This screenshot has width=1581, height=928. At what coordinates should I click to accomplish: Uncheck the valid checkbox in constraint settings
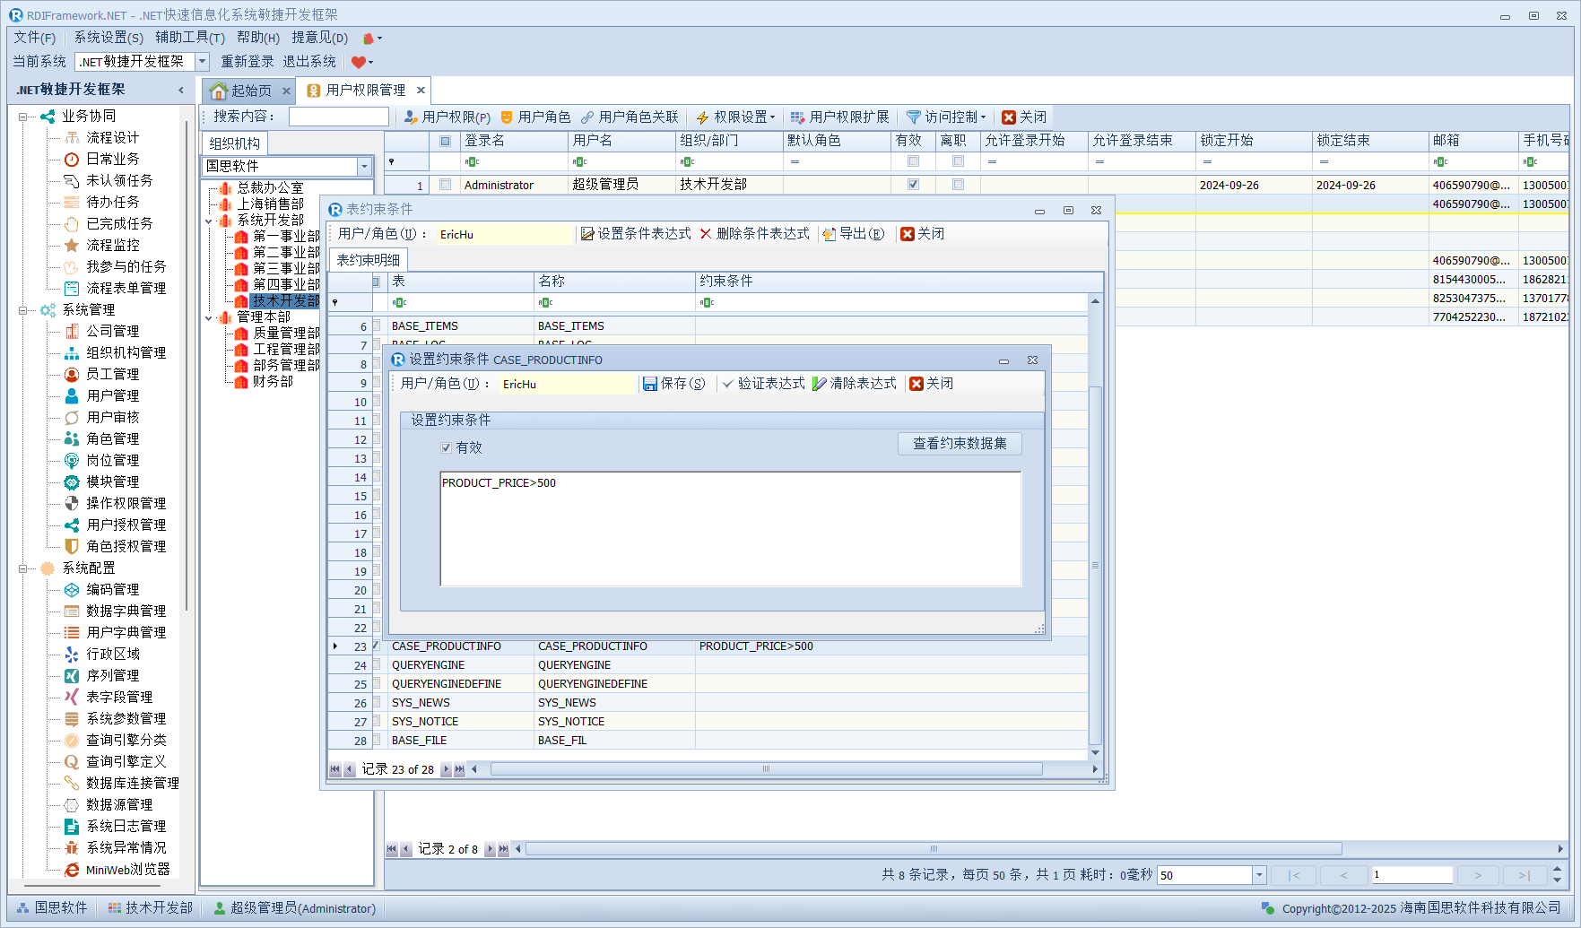(446, 447)
